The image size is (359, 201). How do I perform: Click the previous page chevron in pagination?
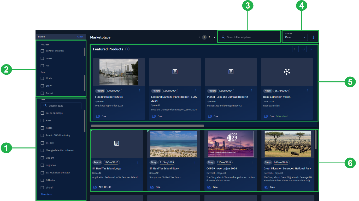coord(199,37)
